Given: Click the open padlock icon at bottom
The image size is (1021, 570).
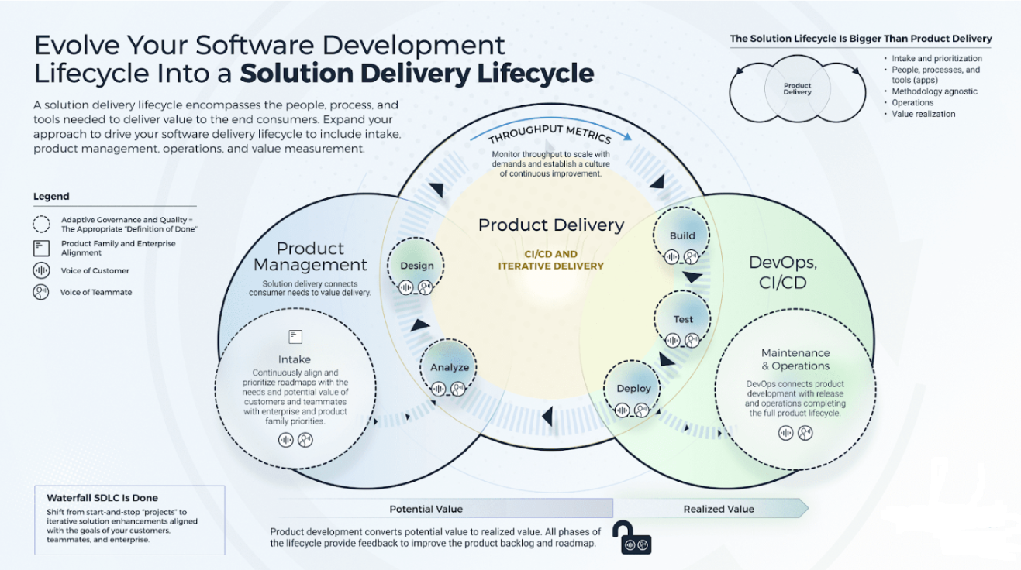Looking at the screenshot, I should (x=625, y=536).
